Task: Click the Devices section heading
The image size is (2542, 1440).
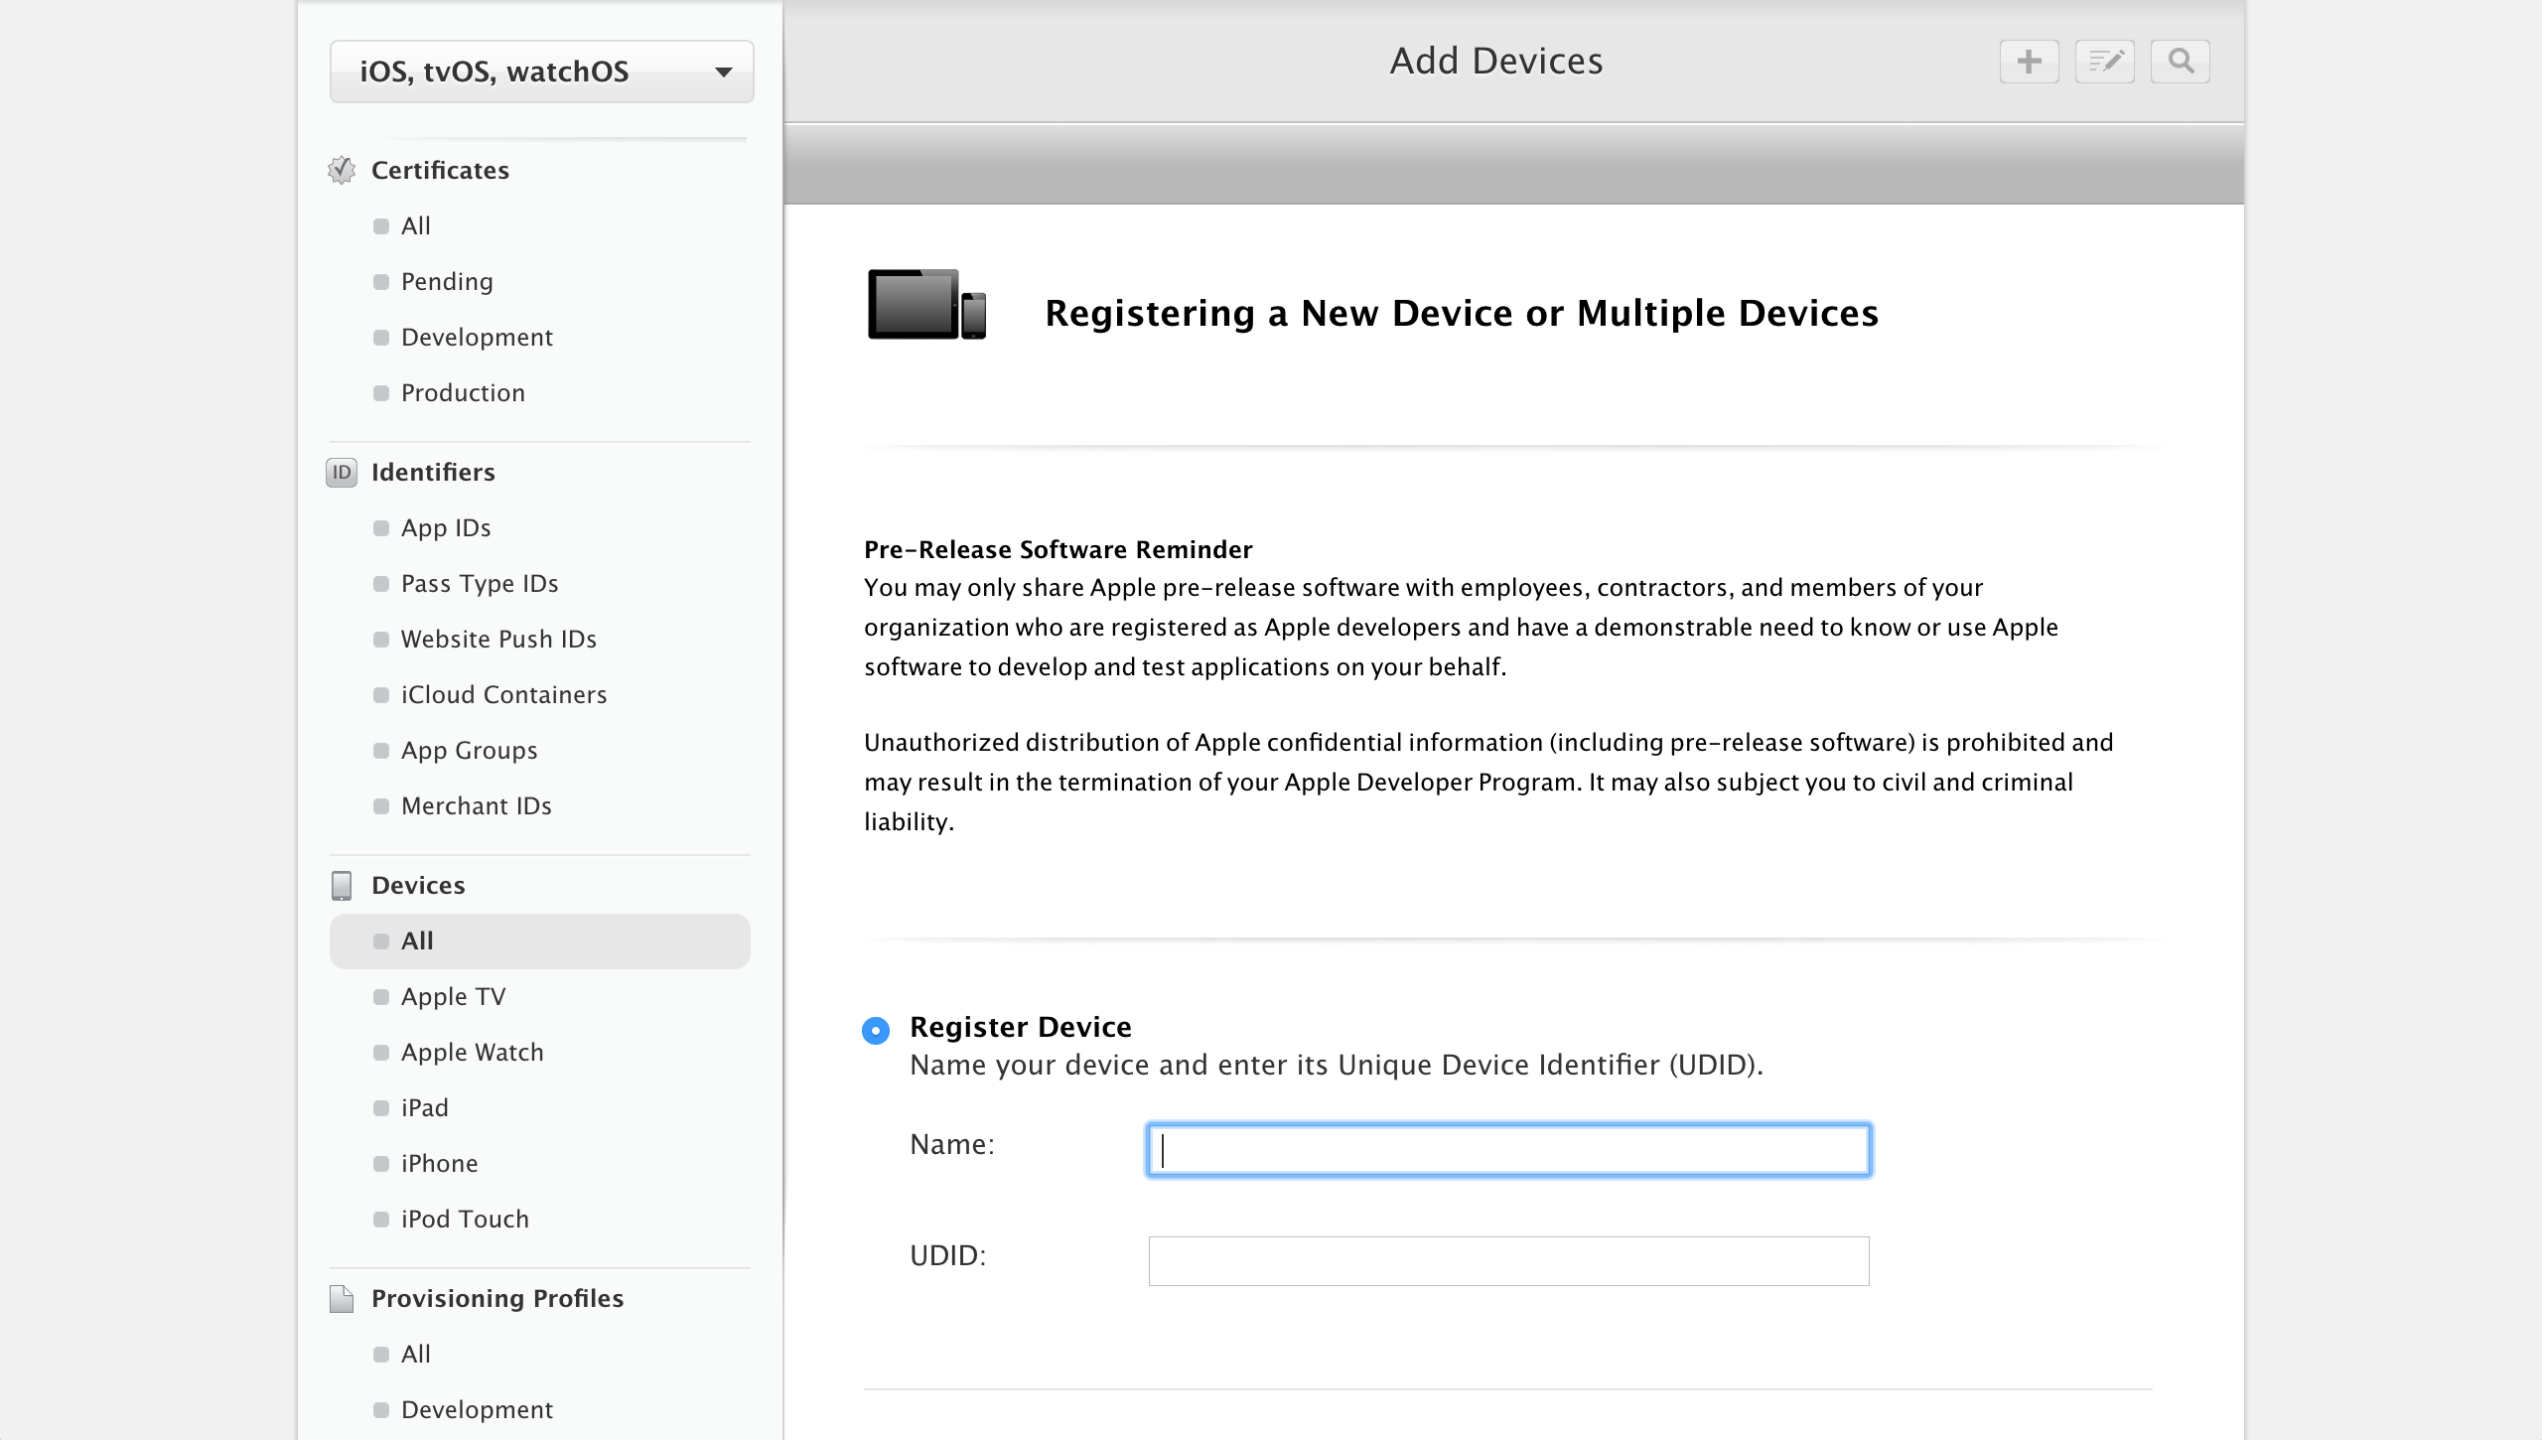Action: coord(418,885)
